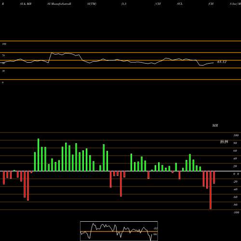Viewport: 241px width, 241px height.
Task: Click the 'SI(TM)' header text
Action: pos(92,4)
